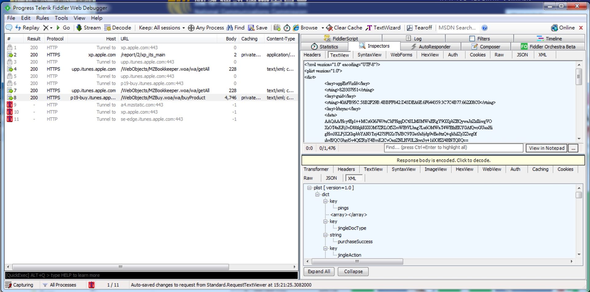
Task: Open the Rules menu
Action: point(42,18)
